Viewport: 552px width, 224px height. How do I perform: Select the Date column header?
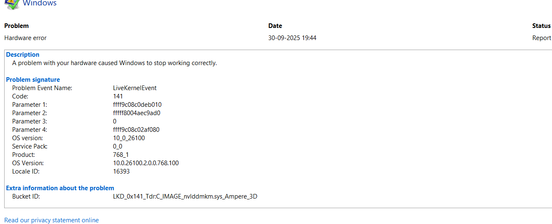275,26
